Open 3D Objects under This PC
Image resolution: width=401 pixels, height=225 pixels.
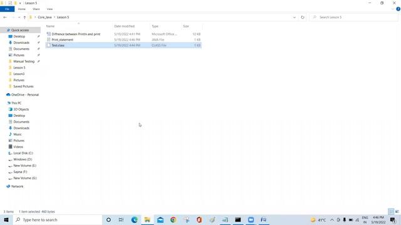click(21, 109)
